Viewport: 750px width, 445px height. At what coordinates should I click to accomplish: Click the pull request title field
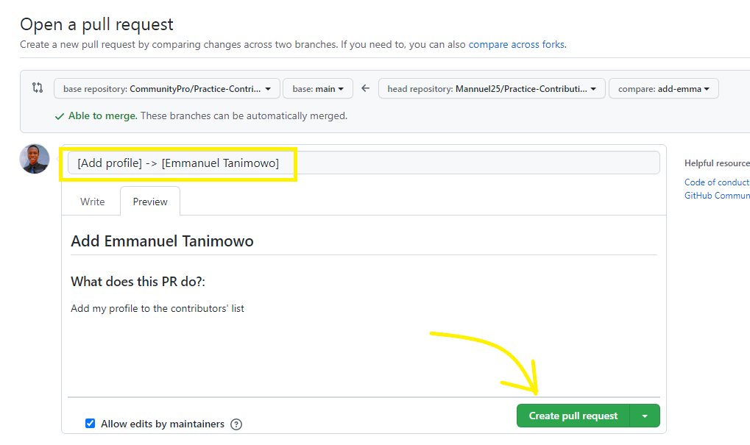click(x=361, y=162)
